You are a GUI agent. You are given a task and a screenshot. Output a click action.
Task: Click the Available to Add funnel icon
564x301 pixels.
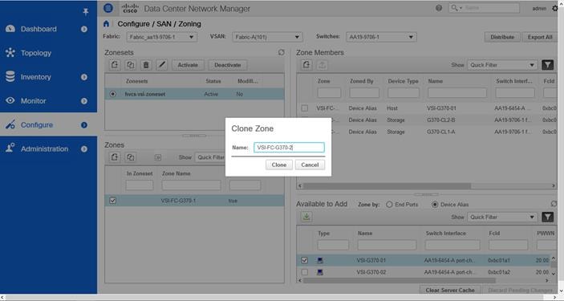tap(547, 217)
